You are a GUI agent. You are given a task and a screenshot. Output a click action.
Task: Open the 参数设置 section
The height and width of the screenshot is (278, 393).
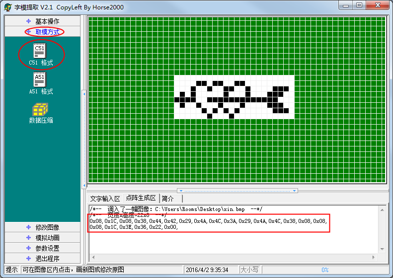coord(42,248)
